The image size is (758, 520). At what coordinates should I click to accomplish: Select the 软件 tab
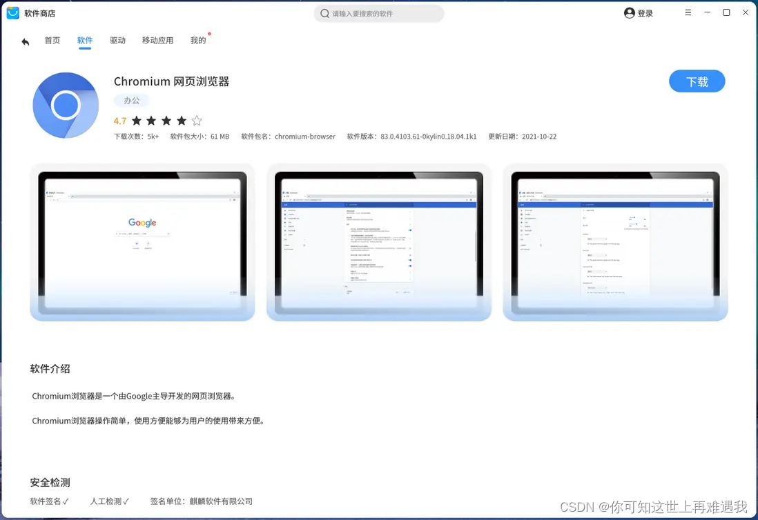click(85, 41)
